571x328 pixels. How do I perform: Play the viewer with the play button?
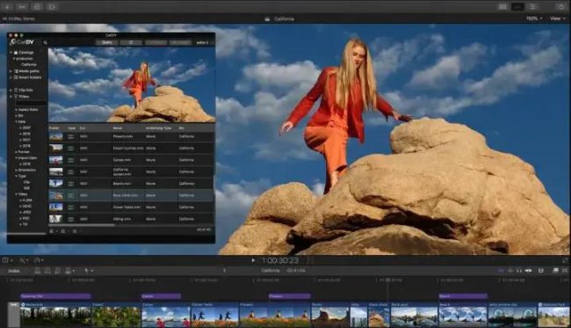(253, 260)
